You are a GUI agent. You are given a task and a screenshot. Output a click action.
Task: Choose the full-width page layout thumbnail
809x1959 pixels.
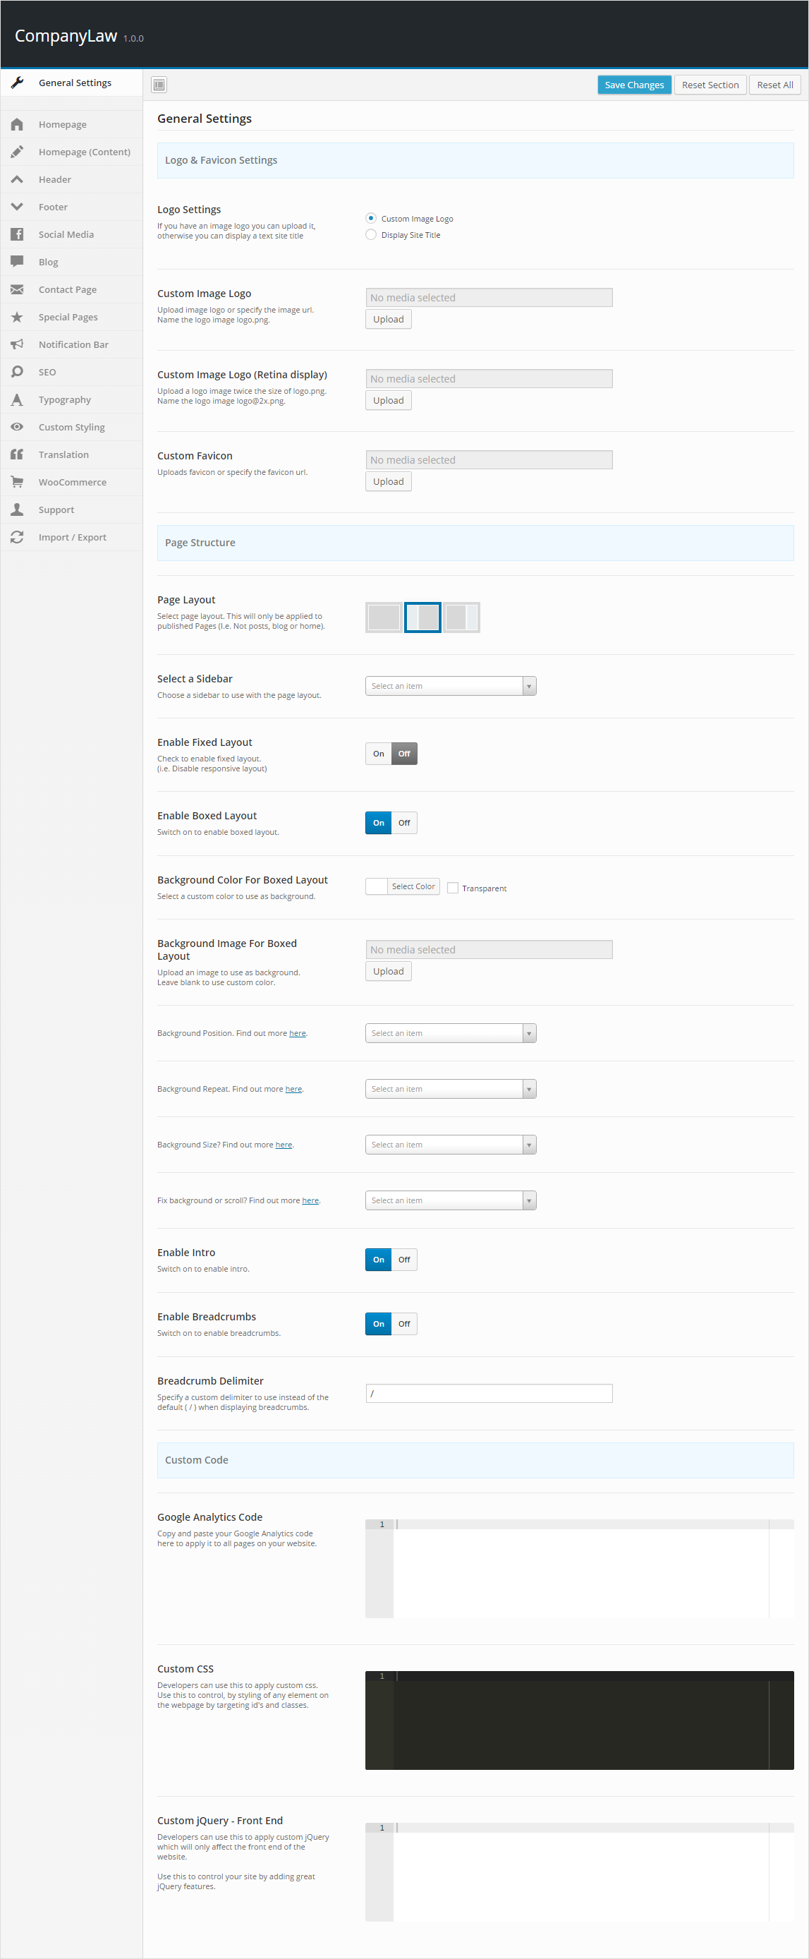tap(384, 617)
